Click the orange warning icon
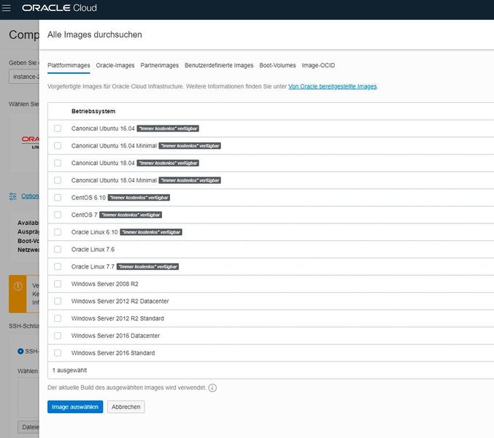The height and width of the screenshot is (438, 494). coord(18,286)
